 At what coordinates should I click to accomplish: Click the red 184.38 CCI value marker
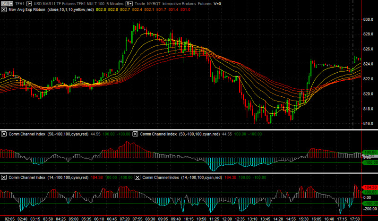(x=369, y=187)
